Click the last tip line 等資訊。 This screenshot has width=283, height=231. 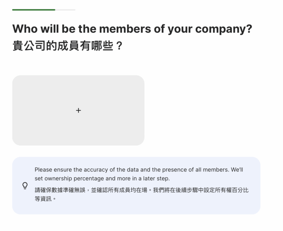click(x=45, y=199)
